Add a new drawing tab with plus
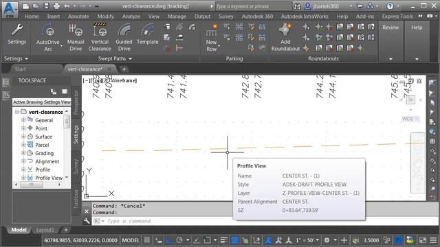The height and width of the screenshot is (247, 440). pyautogui.click(x=124, y=69)
